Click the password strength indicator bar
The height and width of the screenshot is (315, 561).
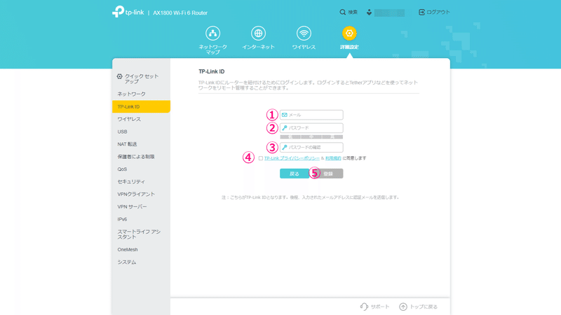pyautogui.click(x=311, y=136)
